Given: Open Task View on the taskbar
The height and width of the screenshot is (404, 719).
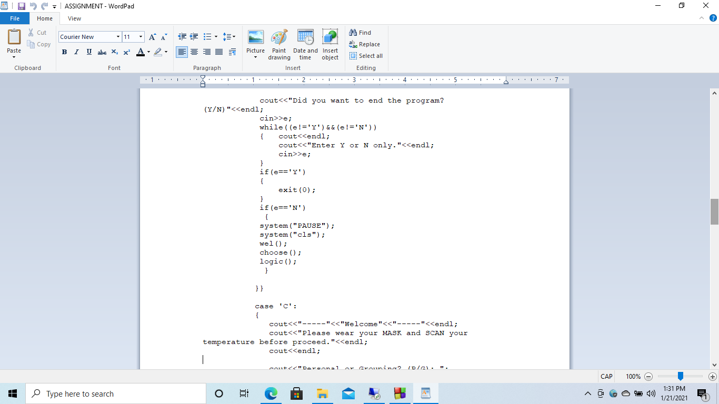Looking at the screenshot, I should (x=244, y=393).
